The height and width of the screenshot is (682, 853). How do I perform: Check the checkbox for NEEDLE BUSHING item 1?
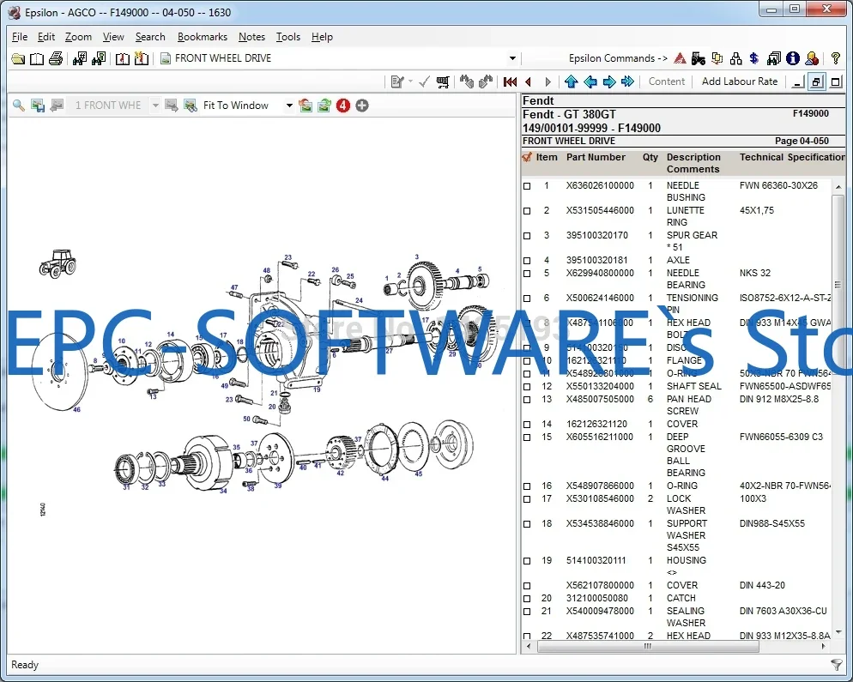pos(527,186)
